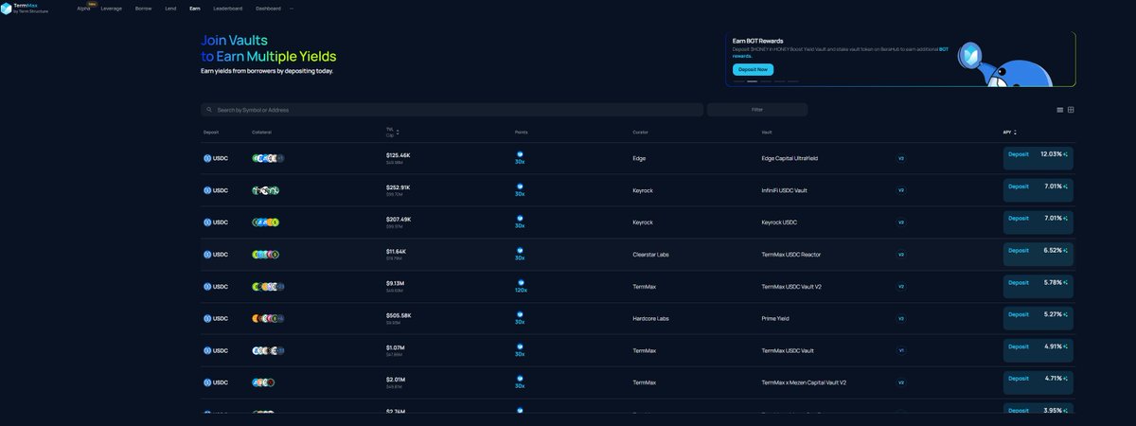Image resolution: width=1136 pixels, height=426 pixels.
Task: Open the Dashboard page
Action: [268, 8]
